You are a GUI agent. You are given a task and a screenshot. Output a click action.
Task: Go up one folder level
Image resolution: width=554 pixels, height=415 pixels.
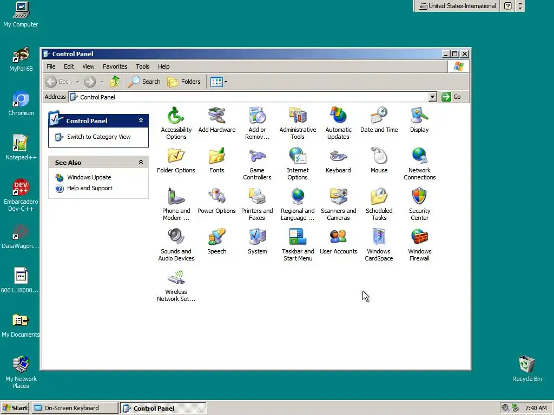[x=115, y=82]
